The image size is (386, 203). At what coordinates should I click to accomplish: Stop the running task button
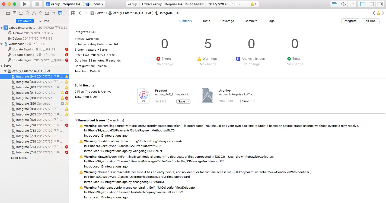37,4
